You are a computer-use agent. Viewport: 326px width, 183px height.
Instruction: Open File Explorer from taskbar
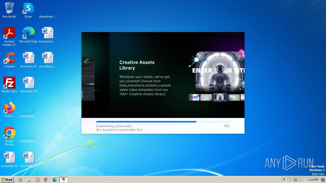(29, 180)
